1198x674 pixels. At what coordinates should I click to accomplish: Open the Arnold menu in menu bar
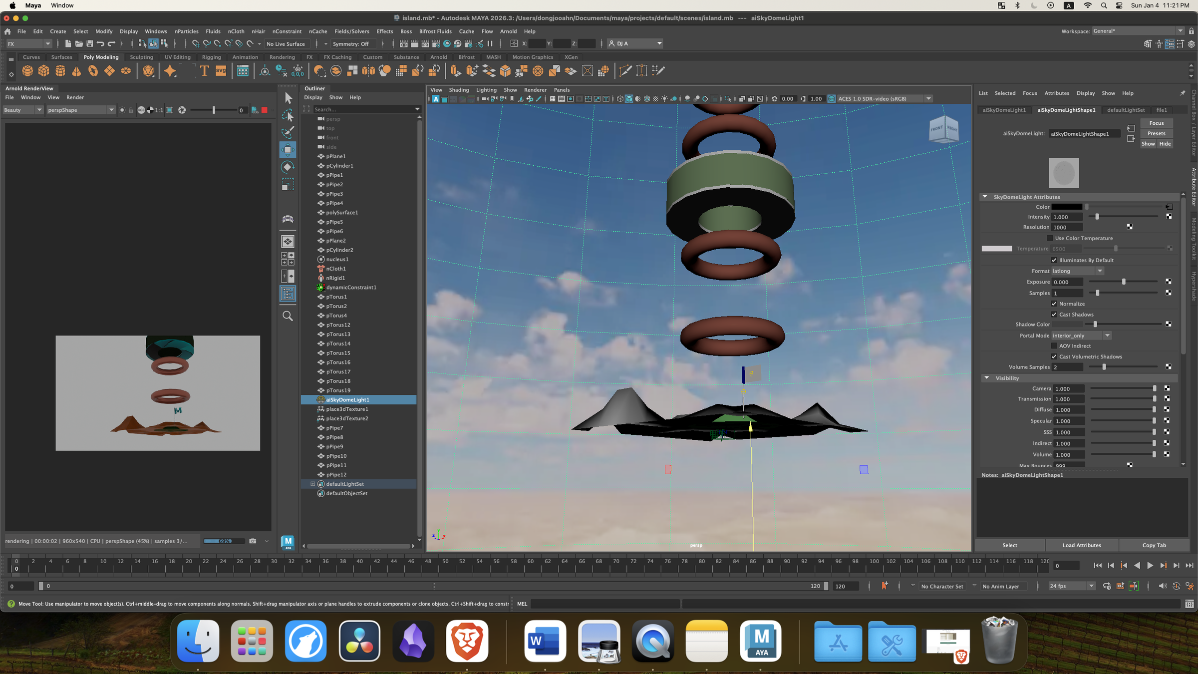click(x=508, y=31)
